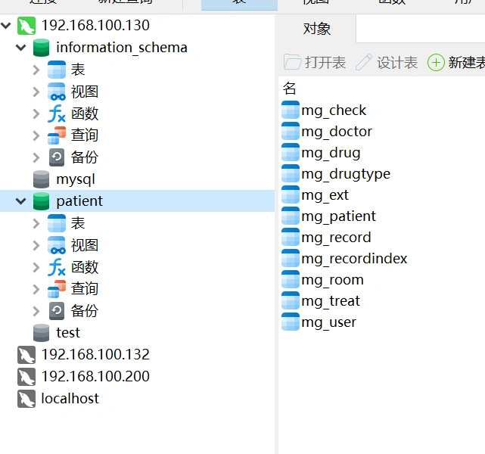This screenshot has width=485, height=454.
Task: Click the 新建表 button
Action: point(456,63)
